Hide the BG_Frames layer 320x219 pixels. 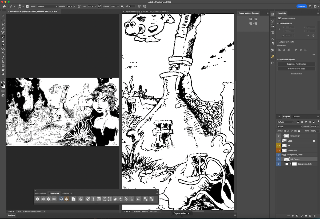tap(279, 159)
